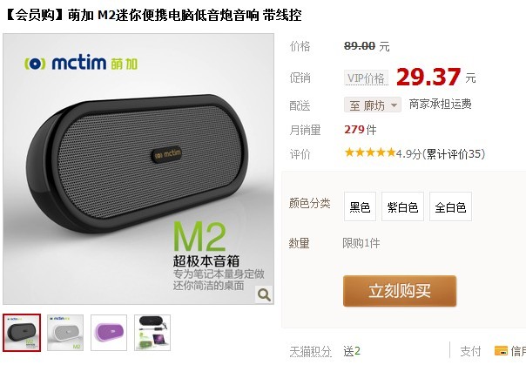
Task: Select the purple speaker thumbnail
Action: (109, 333)
